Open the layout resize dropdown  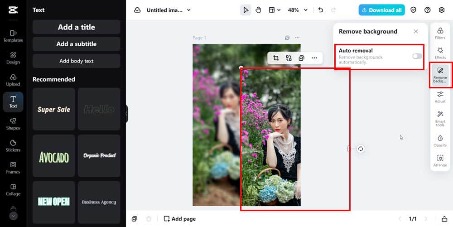tap(275, 10)
